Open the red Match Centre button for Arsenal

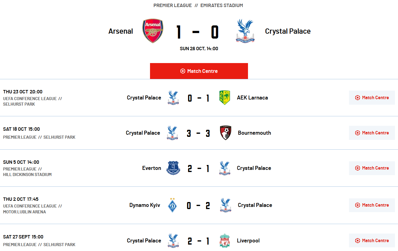pos(199,71)
